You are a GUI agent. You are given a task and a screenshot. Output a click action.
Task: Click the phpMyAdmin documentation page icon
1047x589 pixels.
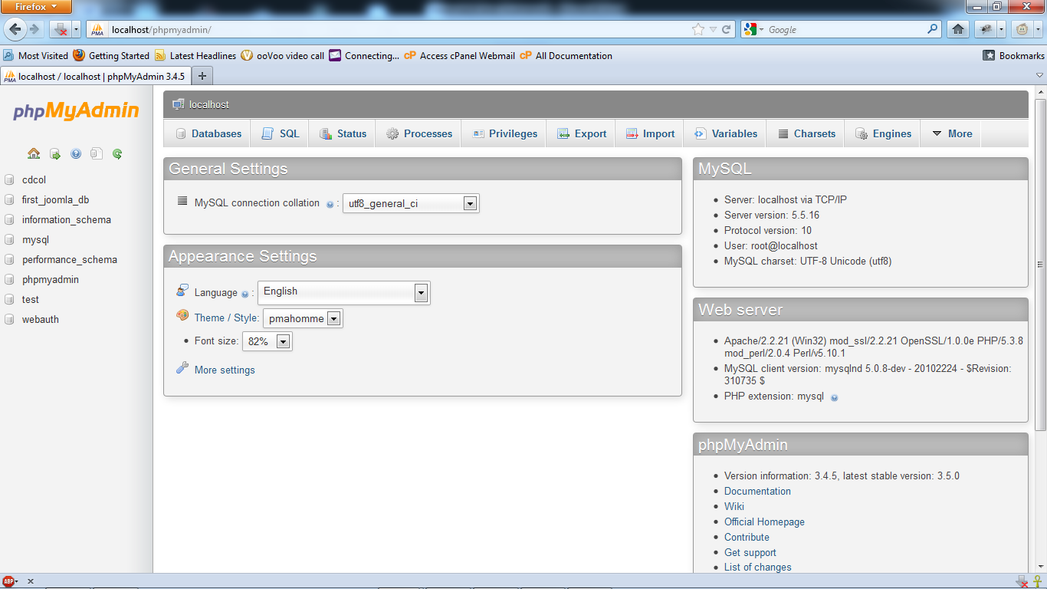pyautogui.click(x=96, y=153)
